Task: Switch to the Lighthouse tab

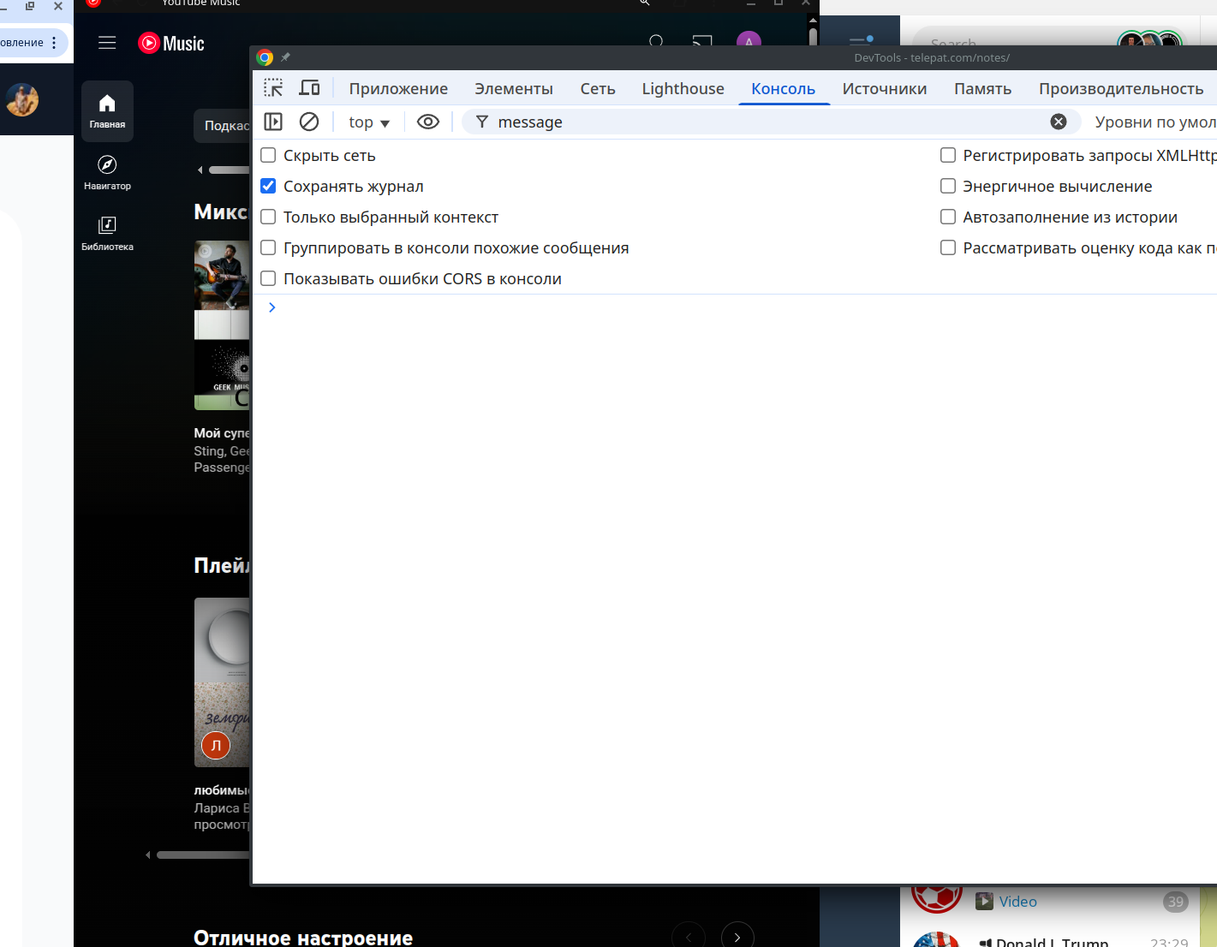Action: pos(683,89)
